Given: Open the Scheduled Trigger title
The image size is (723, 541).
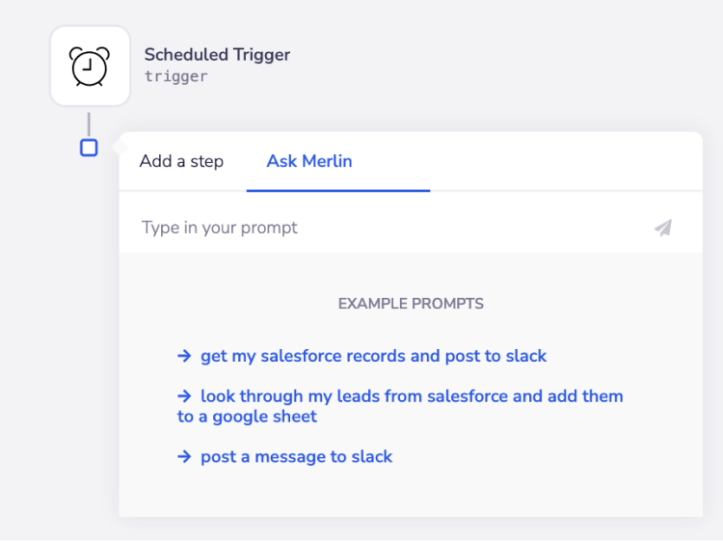Looking at the screenshot, I should click(217, 54).
